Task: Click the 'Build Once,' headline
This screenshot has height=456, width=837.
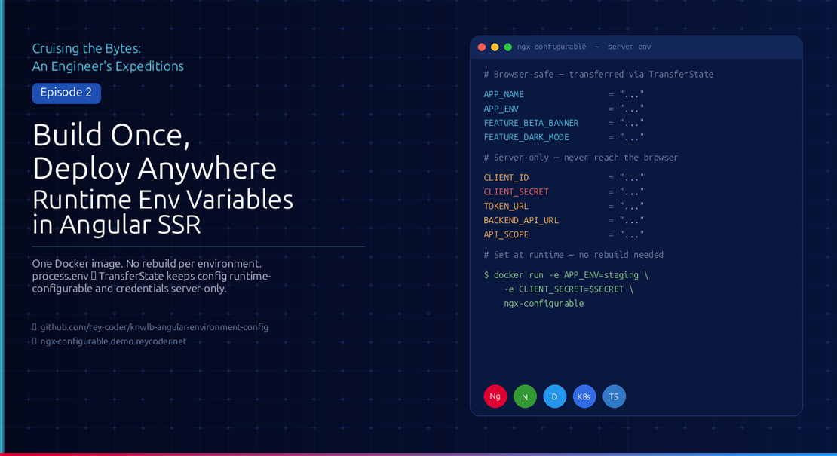Action: (111, 136)
